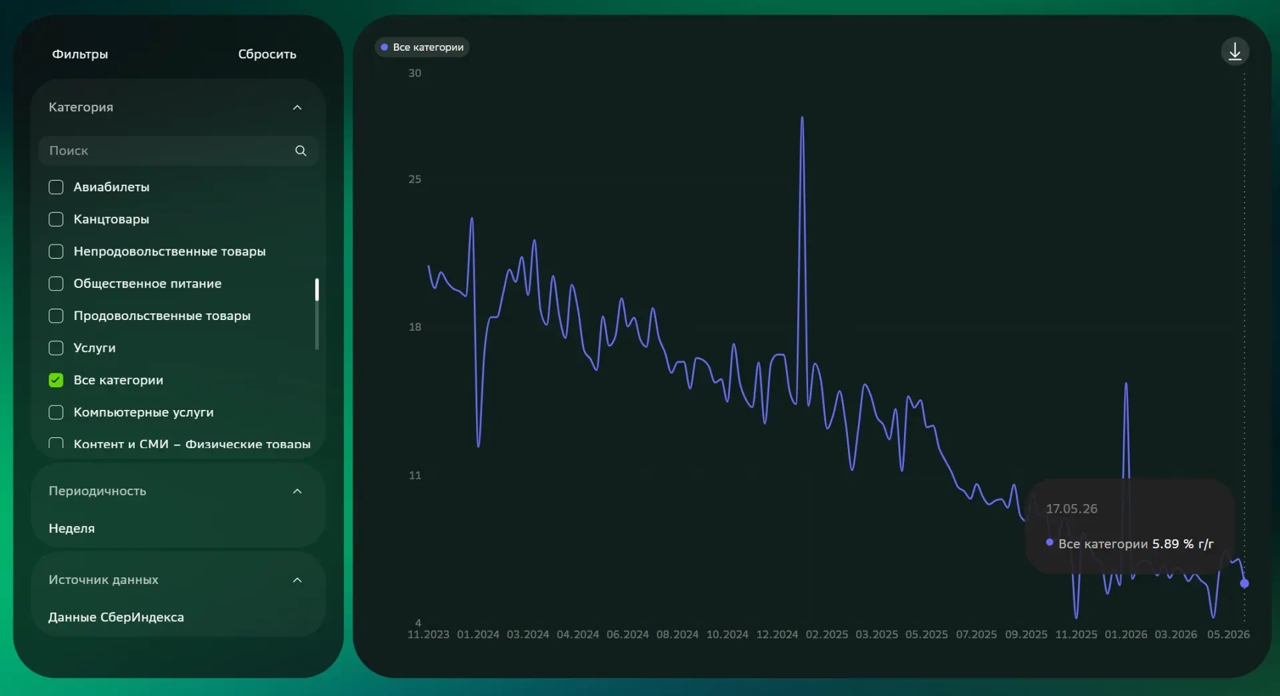Select Общественное питание checkbox
The height and width of the screenshot is (696, 1280).
coord(56,283)
